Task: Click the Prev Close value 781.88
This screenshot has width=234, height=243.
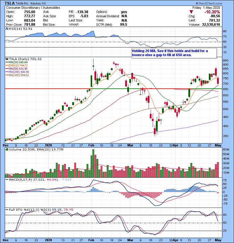Action: [x=30, y=25]
